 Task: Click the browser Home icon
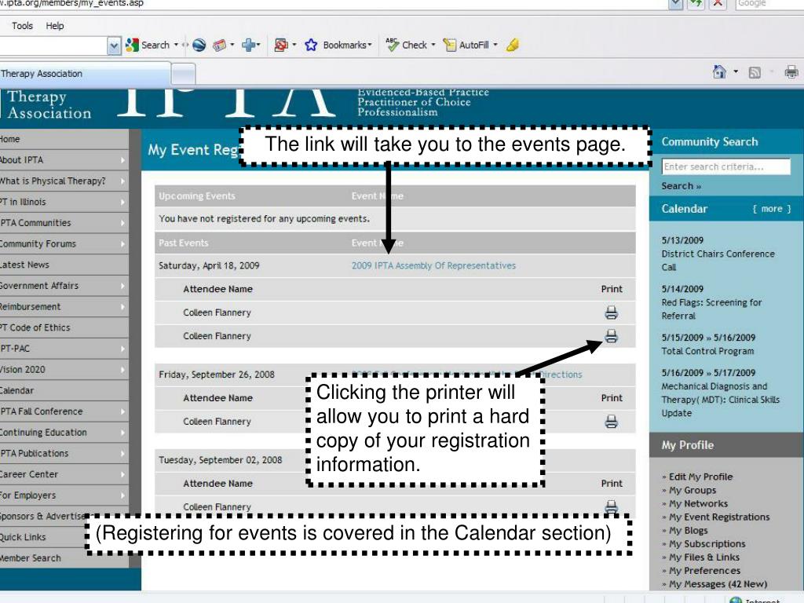pos(719,71)
